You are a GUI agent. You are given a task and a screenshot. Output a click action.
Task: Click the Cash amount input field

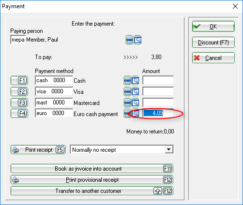tap(158, 80)
